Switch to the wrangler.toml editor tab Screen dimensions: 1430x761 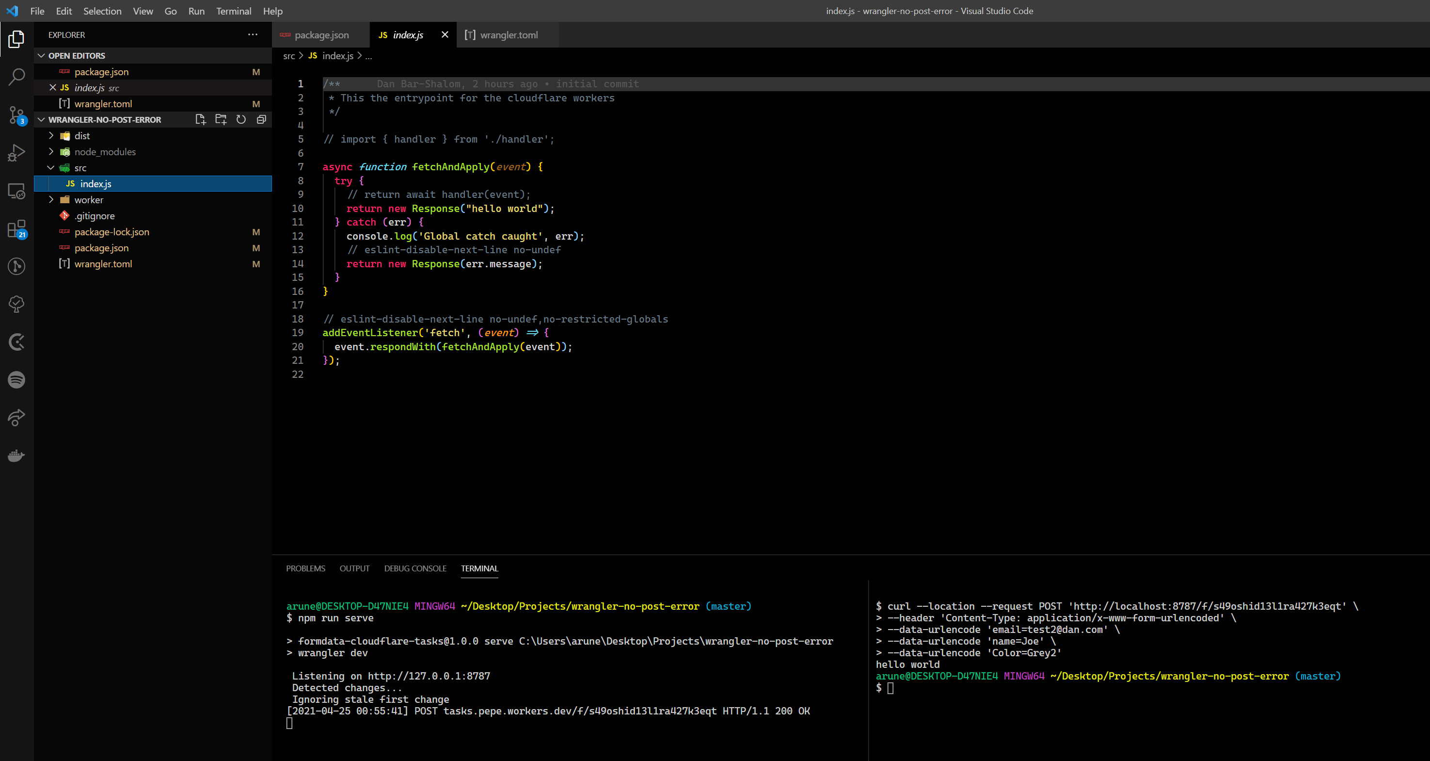(508, 35)
